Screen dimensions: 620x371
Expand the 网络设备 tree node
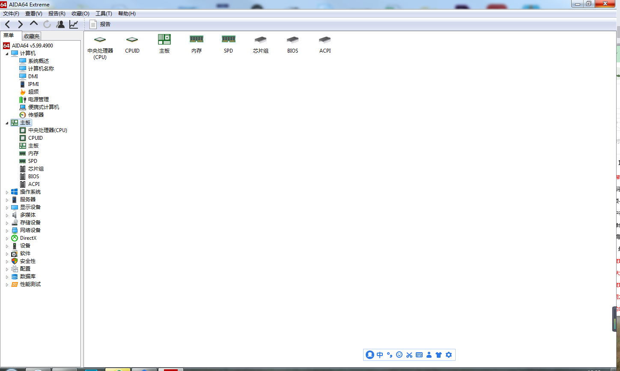[7, 230]
